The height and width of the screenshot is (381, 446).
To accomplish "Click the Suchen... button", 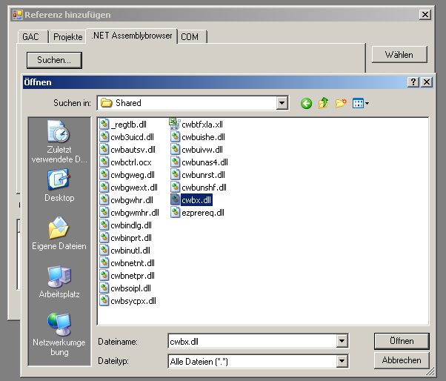I will tap(54, 60).
